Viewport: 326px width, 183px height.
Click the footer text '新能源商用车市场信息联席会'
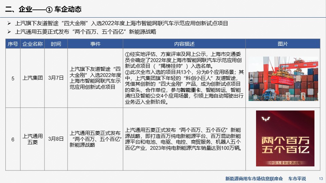[254, 179]
